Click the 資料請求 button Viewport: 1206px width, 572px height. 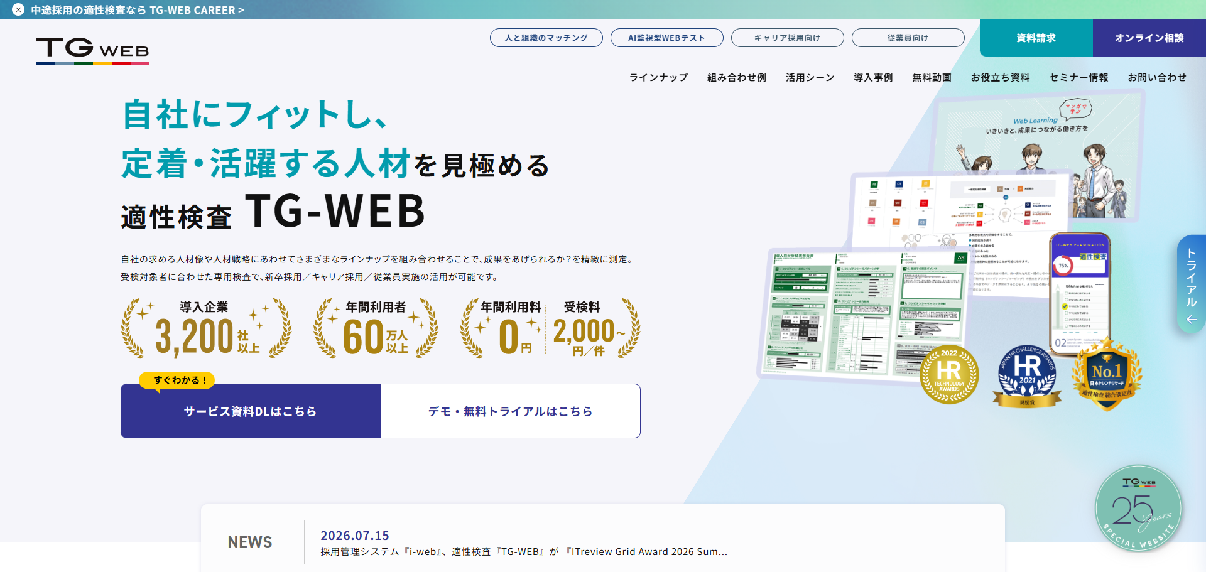click(x=1036, y=38)
